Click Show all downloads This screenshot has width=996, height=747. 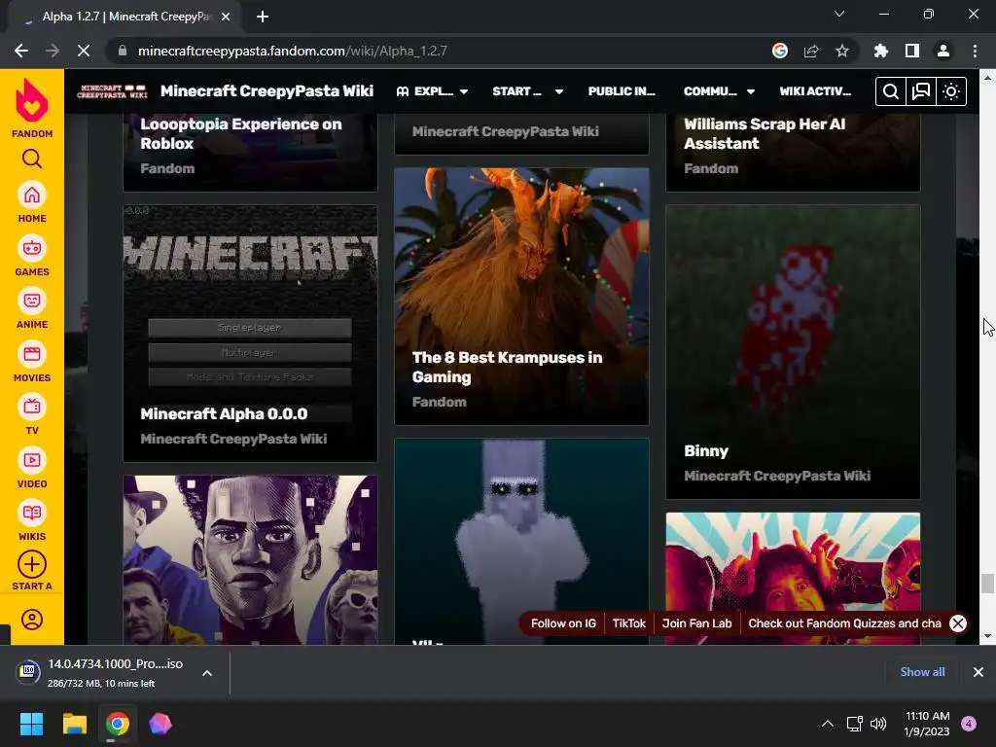[922, 672]
